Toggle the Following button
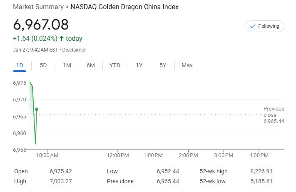This screenshot has width=296, height=192. point(265,26)
